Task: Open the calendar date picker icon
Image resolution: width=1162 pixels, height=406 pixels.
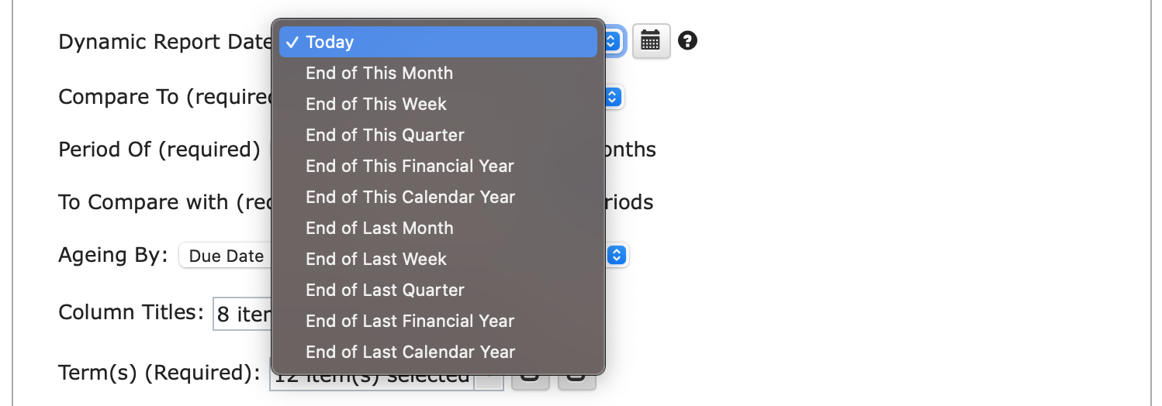Action: 651,41
